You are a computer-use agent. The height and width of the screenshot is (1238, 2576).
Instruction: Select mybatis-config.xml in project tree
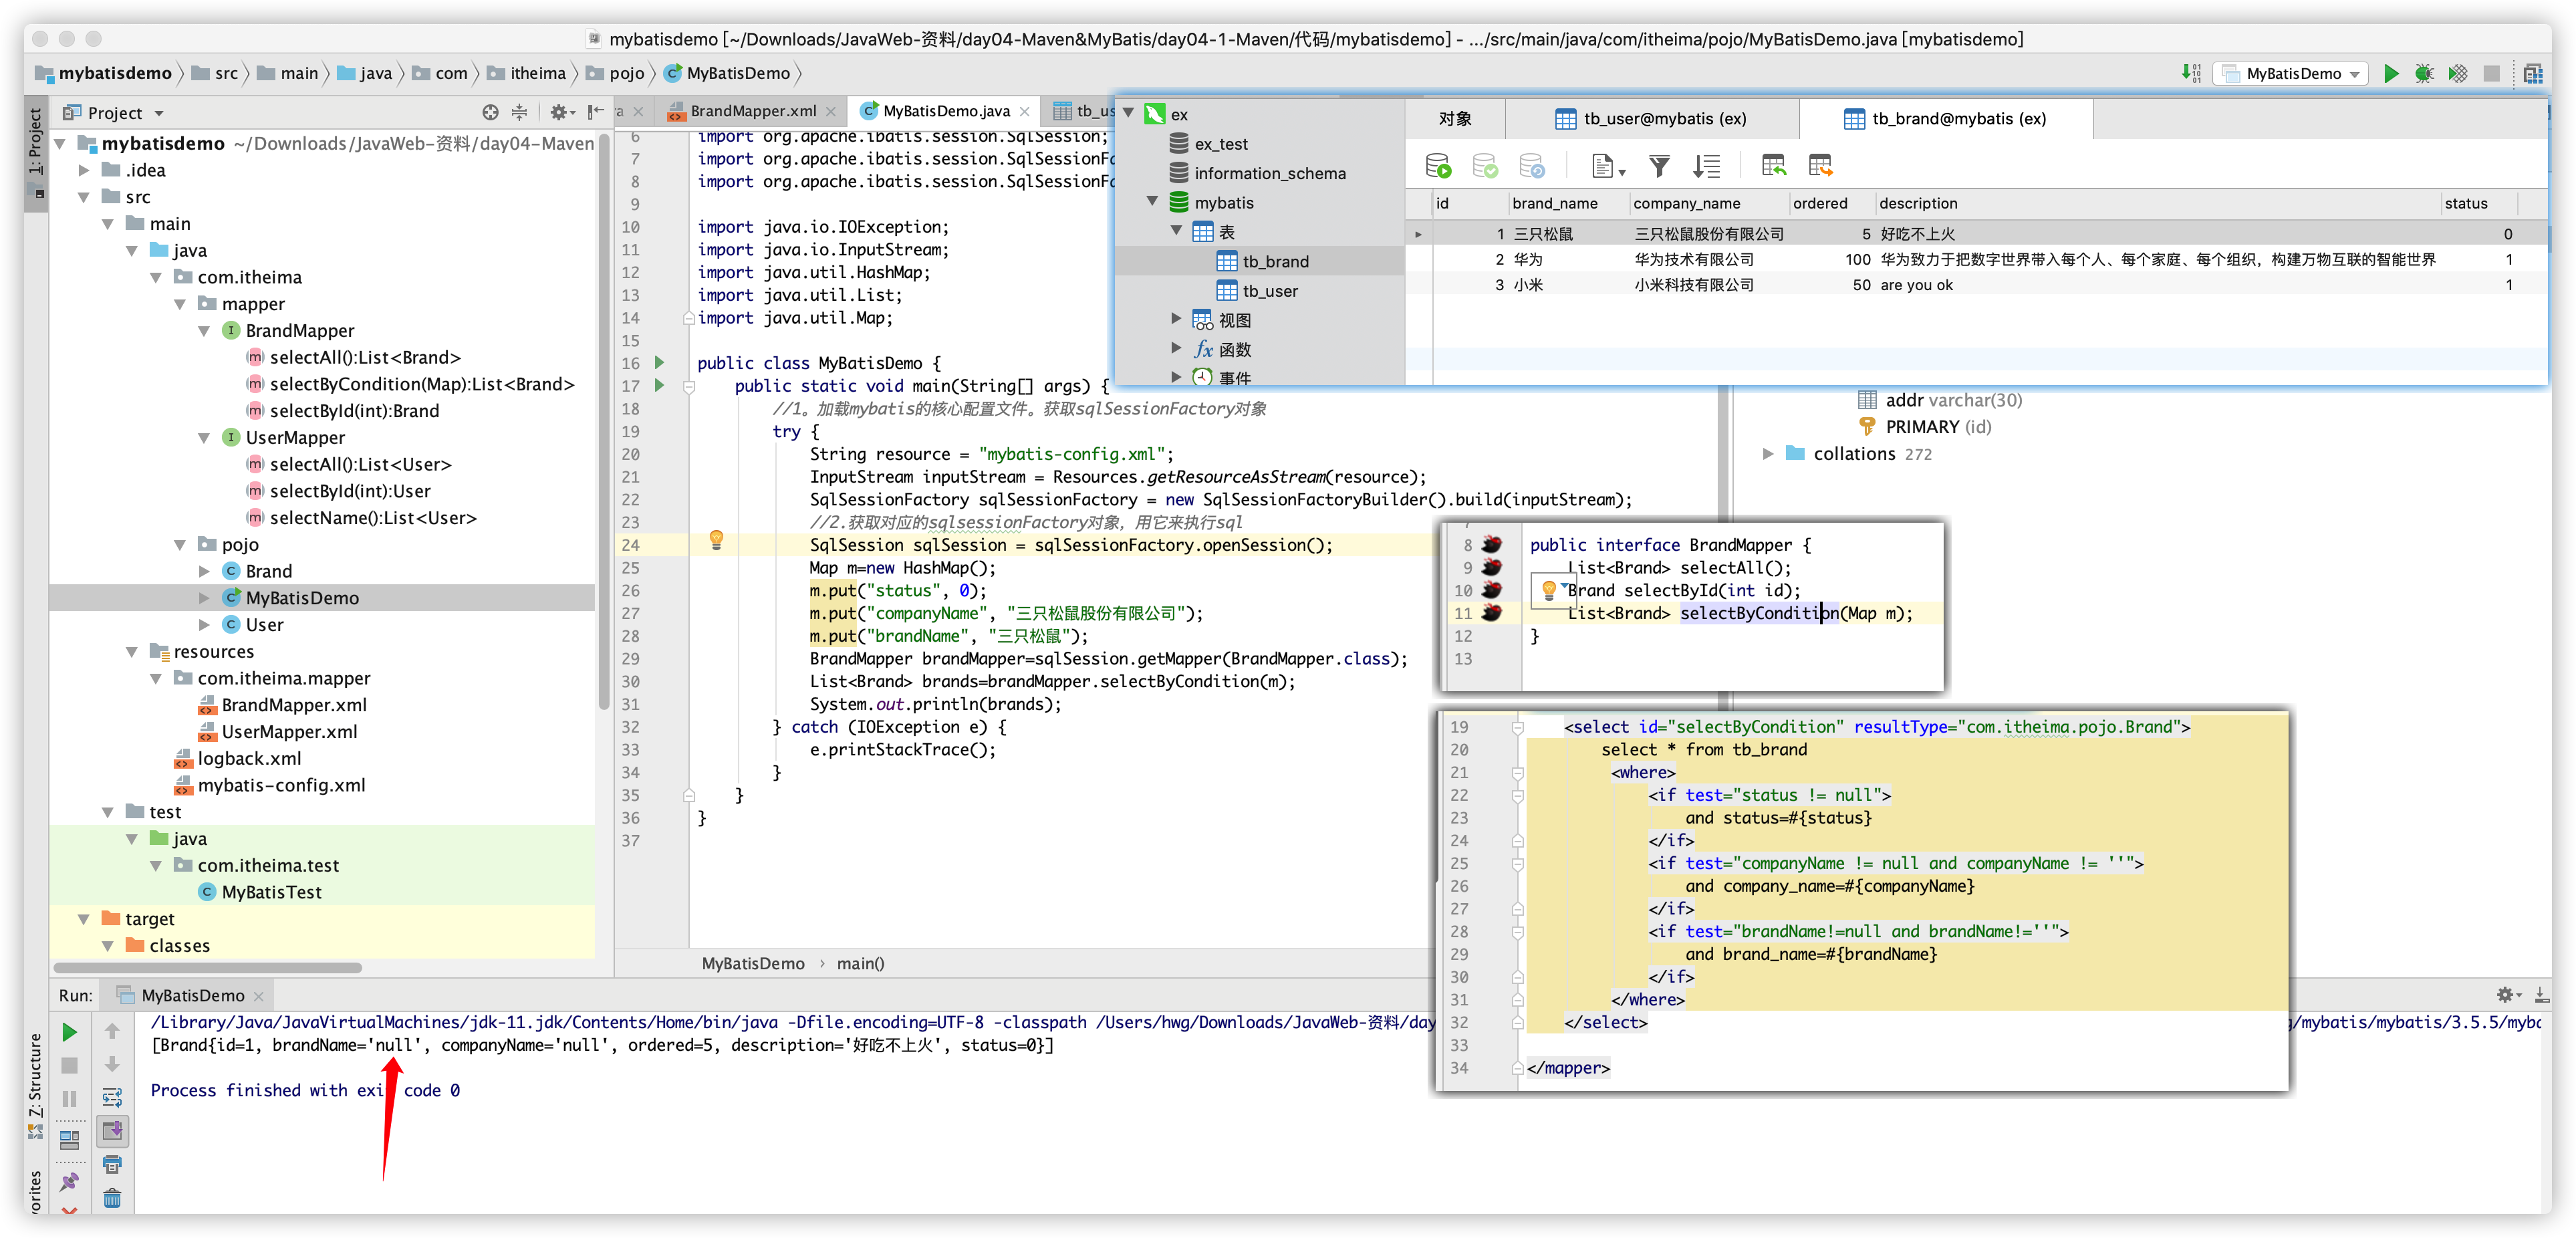pyautogui.click(x=281, y=785)
